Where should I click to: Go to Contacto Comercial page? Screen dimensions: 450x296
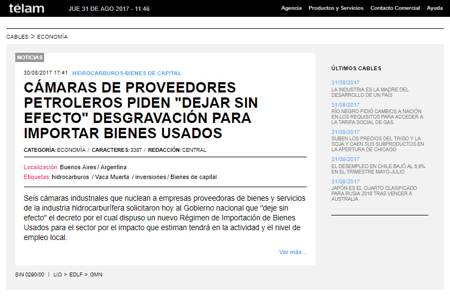(395, 8)
